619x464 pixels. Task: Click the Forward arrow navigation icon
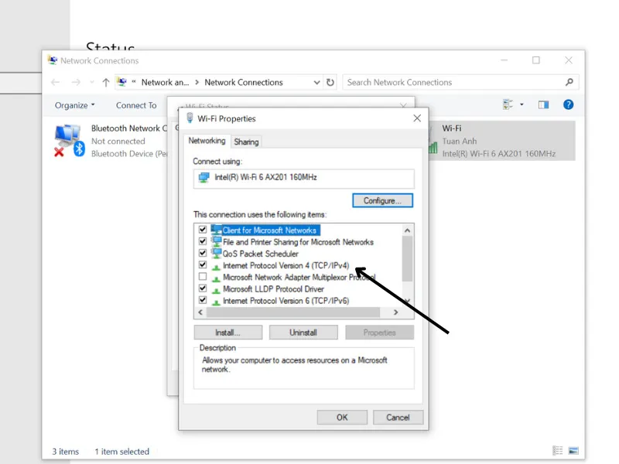76,83
